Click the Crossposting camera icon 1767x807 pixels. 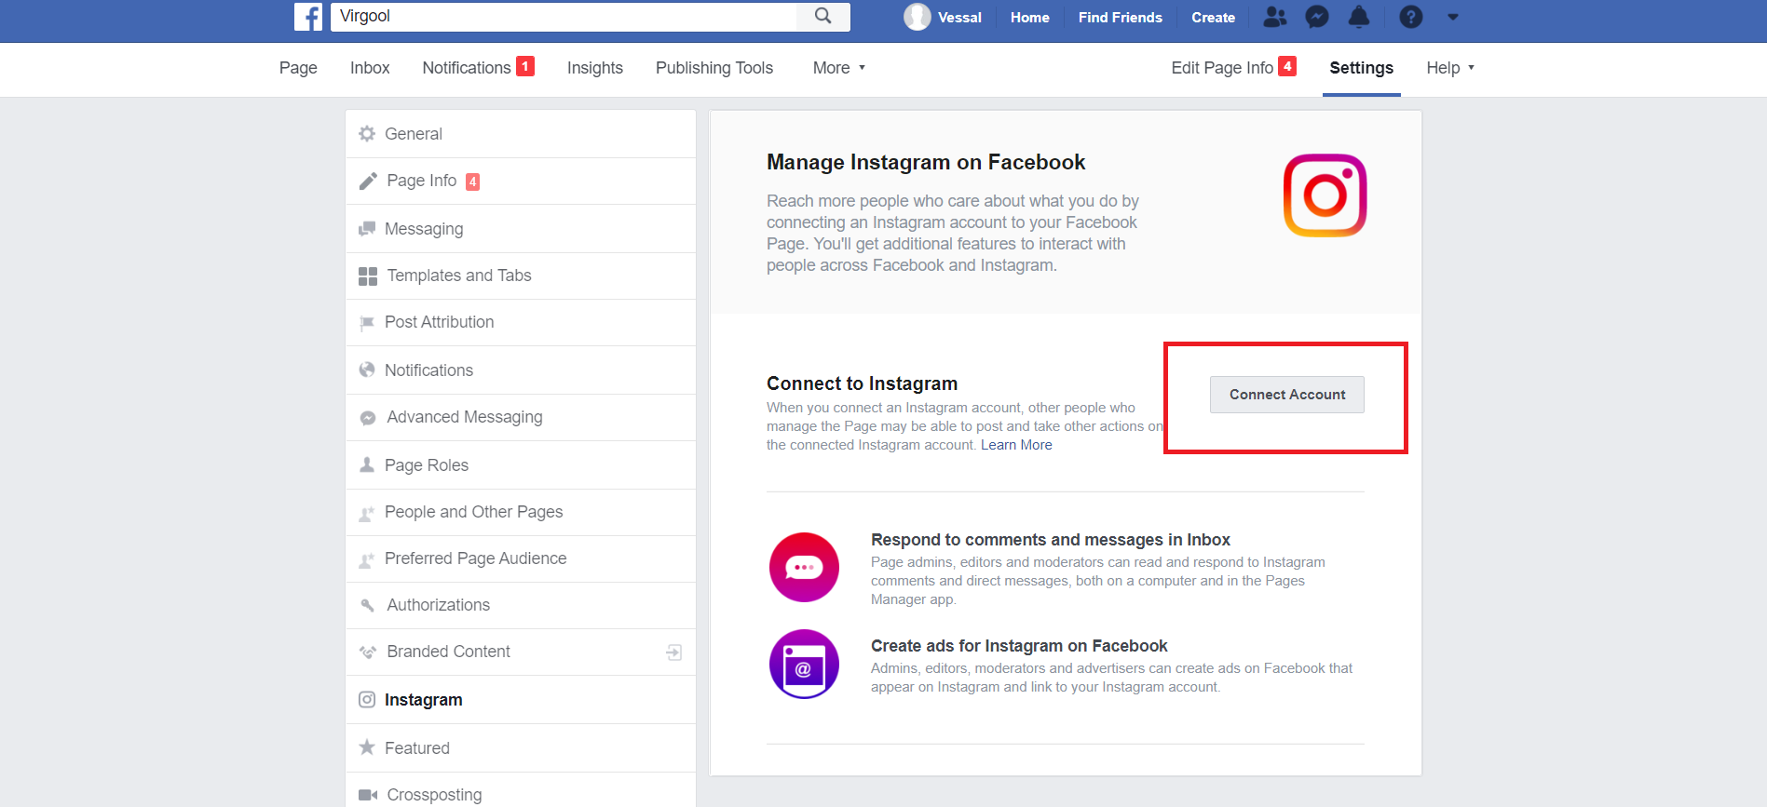coord(368,795)
